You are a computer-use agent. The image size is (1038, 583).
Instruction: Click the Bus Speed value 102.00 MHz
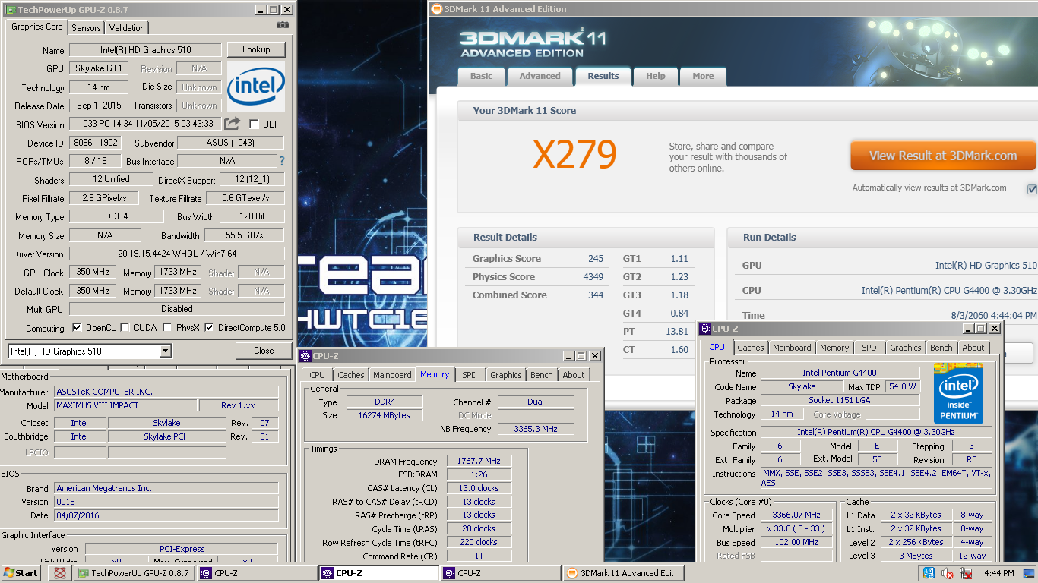pyautogui.click(x=796, y=542)
